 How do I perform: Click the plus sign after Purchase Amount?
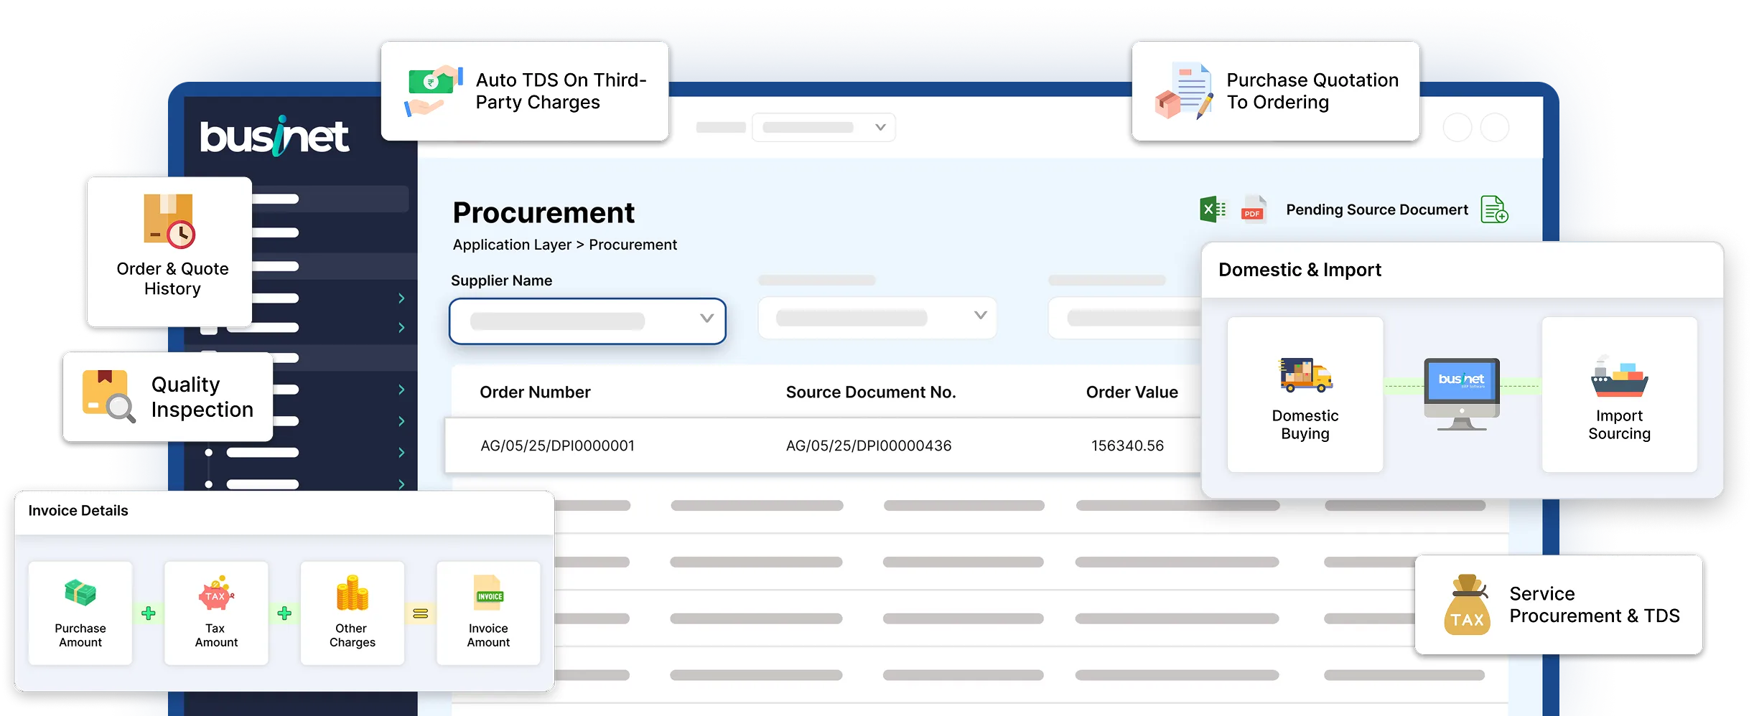[x=149, y=613]
